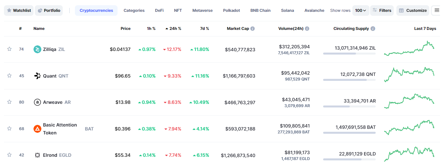Click BAT volume $109,805,841
443x163 pixels.
click(x=295, y=126)
